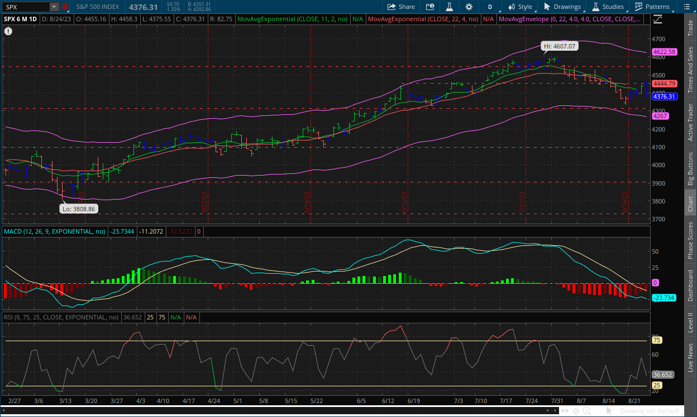This screenshot has height=417, width=697.
Task: Click the SPX 6 M 1D chart label
Action: 21,18
